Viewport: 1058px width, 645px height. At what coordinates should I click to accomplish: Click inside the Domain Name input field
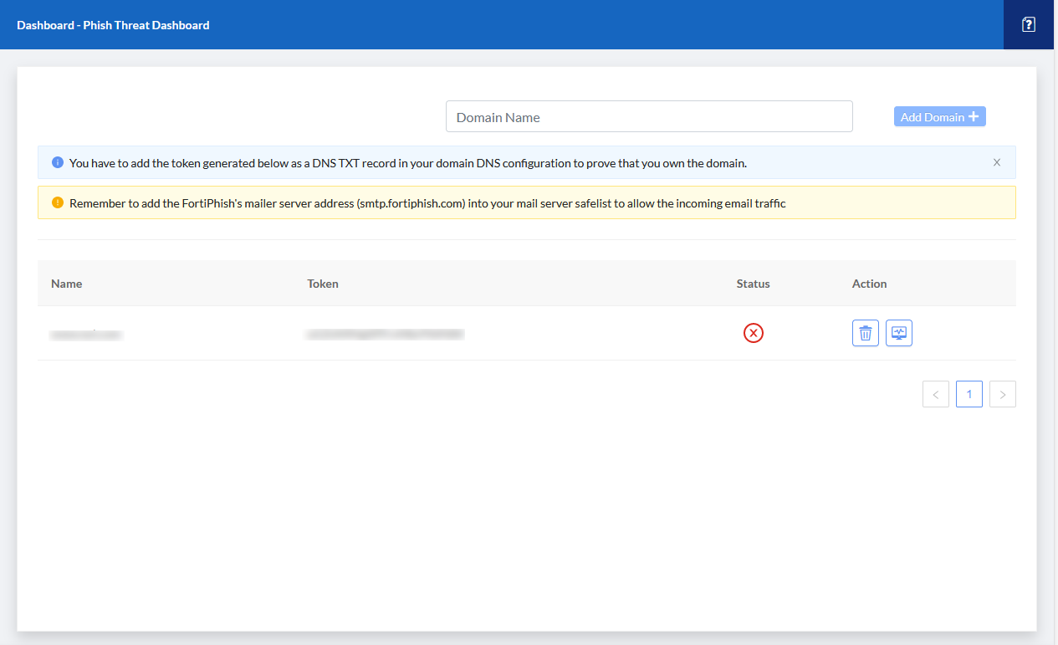649,115
